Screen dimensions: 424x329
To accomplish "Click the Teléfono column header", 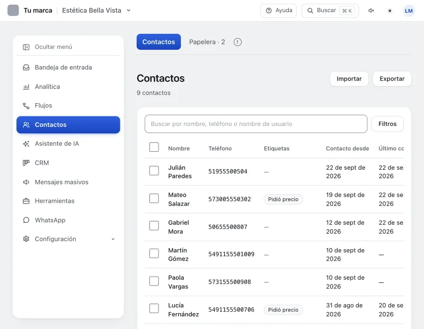I will click(x=220, y=149).
